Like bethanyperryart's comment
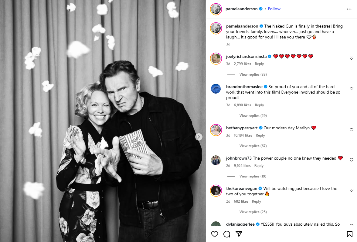Image resolution: width=357 pixels, height=242 pixels. pos(352,130)
